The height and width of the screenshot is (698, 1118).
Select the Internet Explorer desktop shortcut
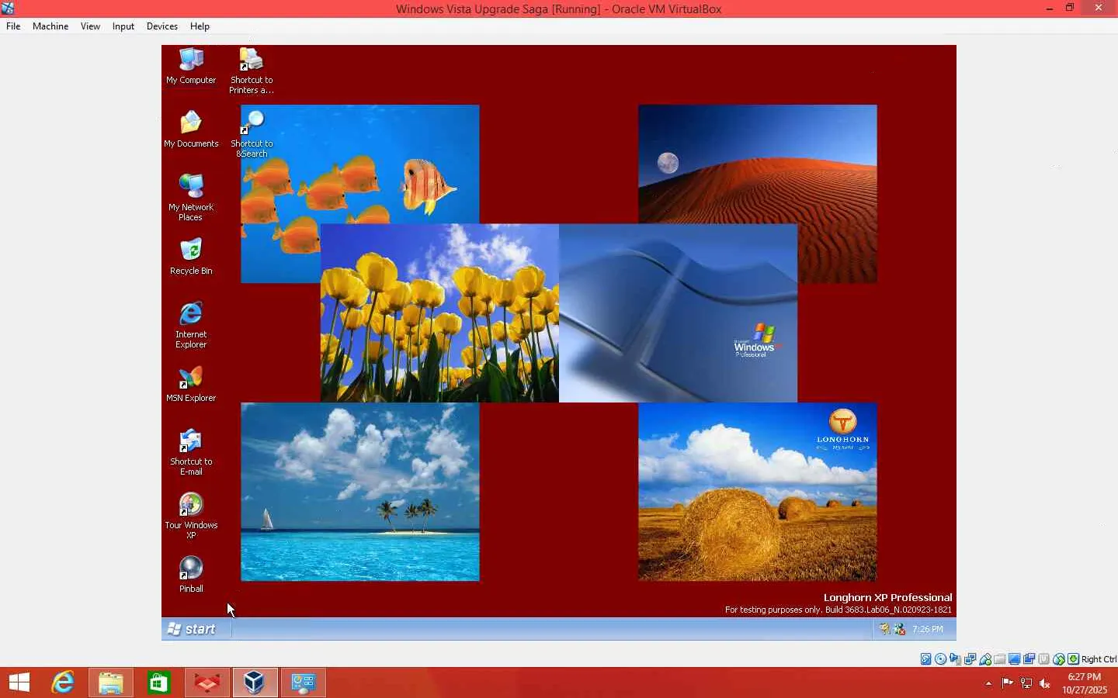191,325
